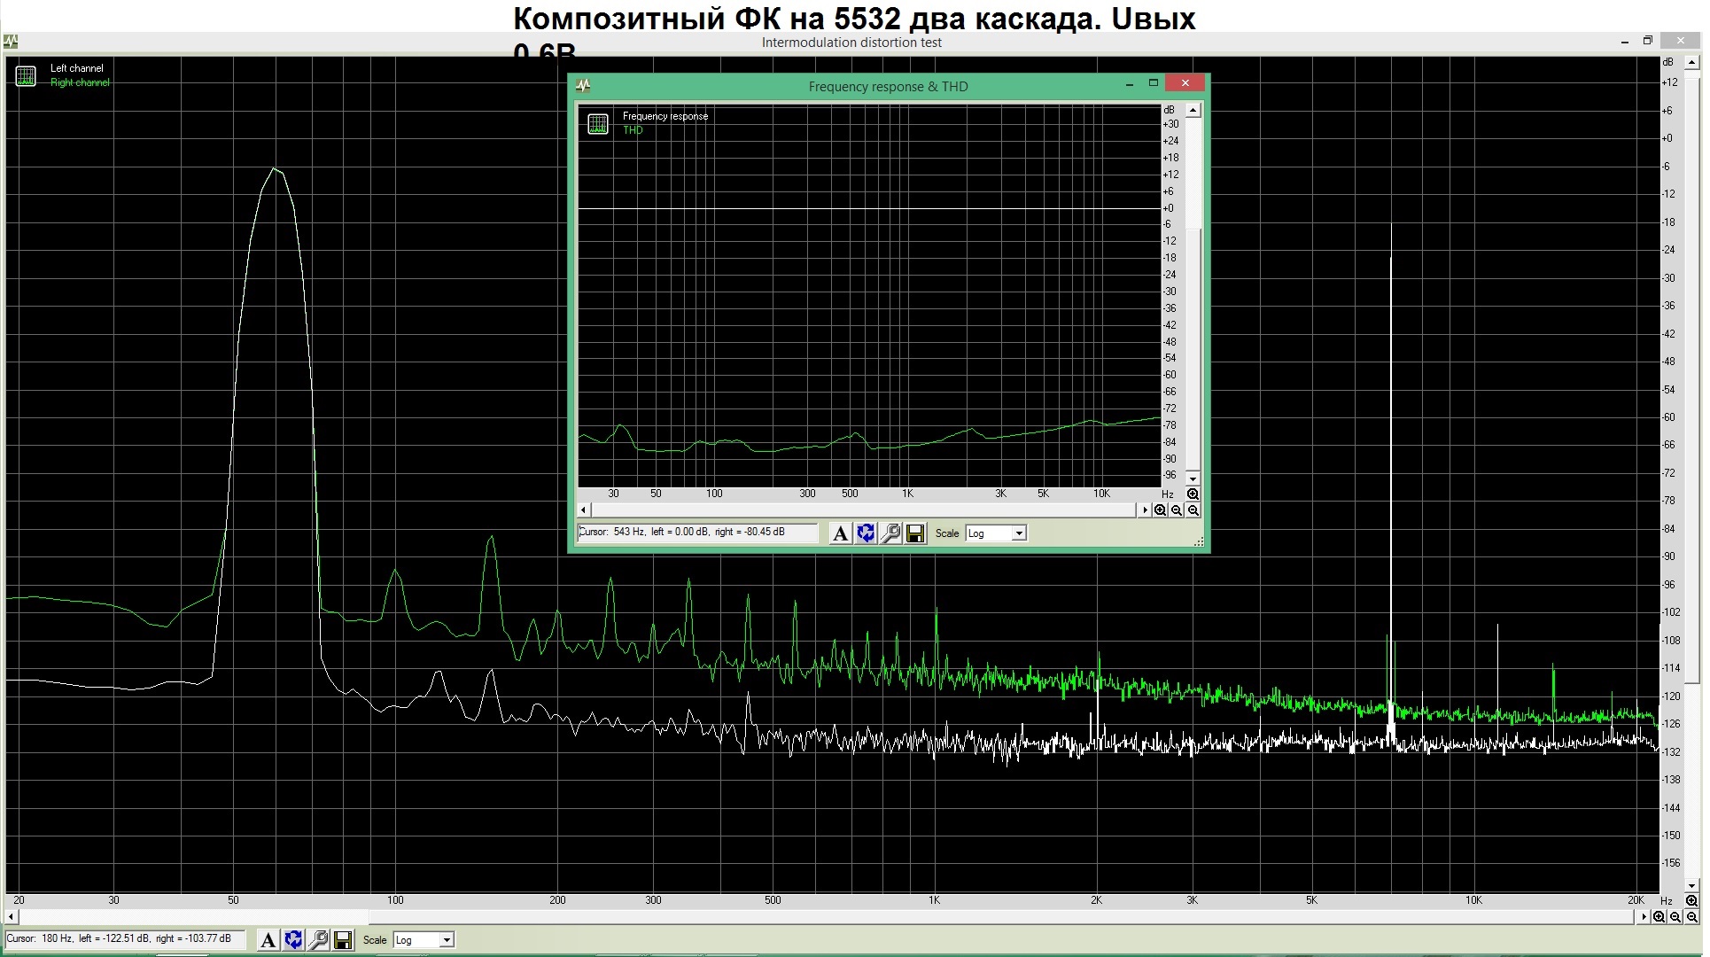
Task: Toggle legend grid icon beside Left channel label
Action: pyautogui.click(x=26, y=76)
